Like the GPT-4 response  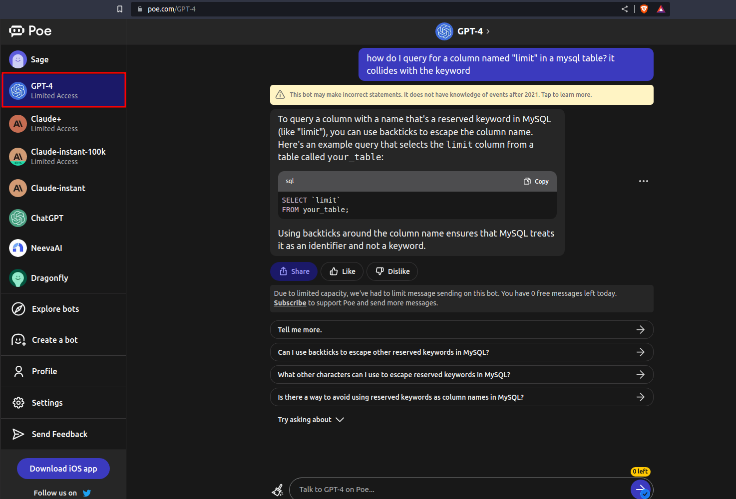(342, 271)
